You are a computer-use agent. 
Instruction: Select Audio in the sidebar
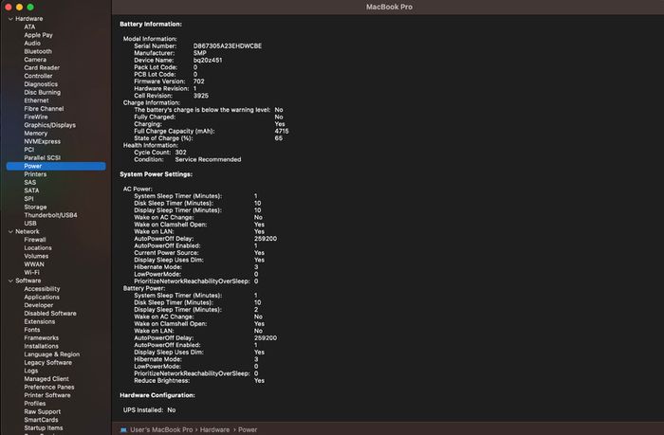coord(32,44)
